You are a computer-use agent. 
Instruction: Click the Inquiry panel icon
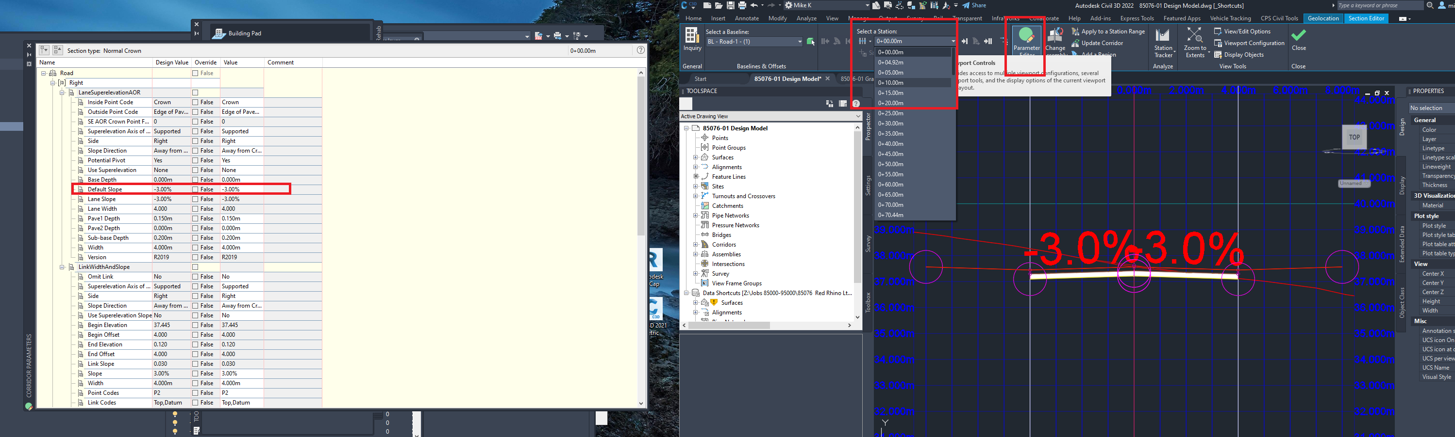[691, 38]
